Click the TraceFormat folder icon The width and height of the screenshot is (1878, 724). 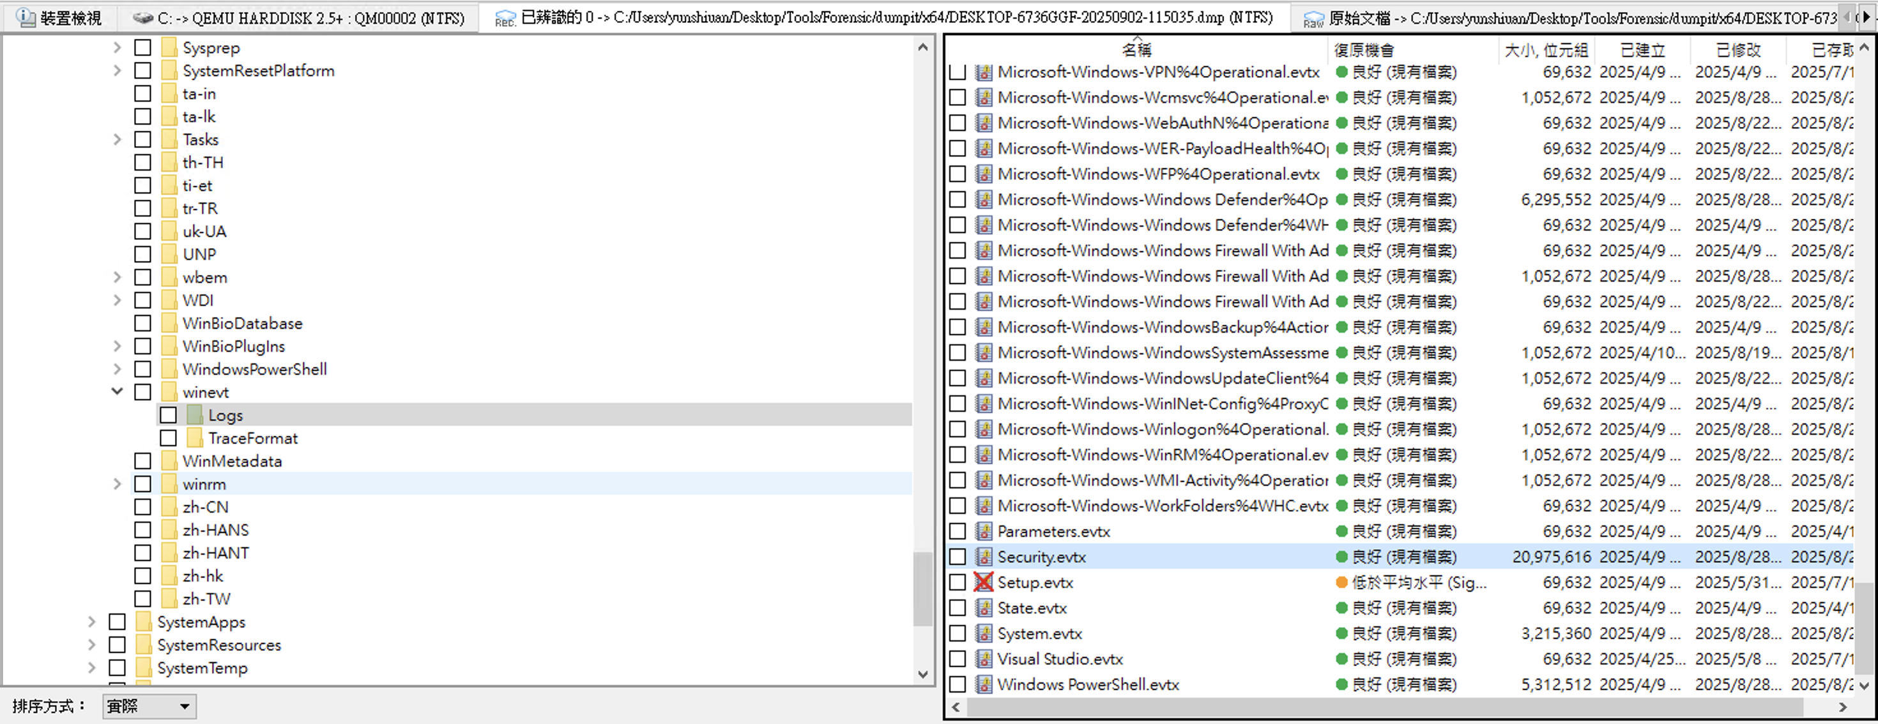pyautogui.click(x=195, y=438)
